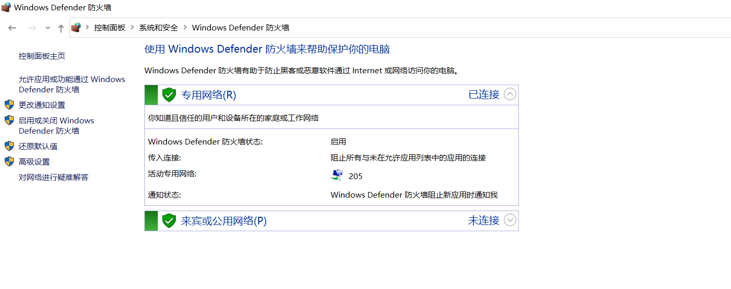Click the 通知状态: label

click(x=165, y=195)
